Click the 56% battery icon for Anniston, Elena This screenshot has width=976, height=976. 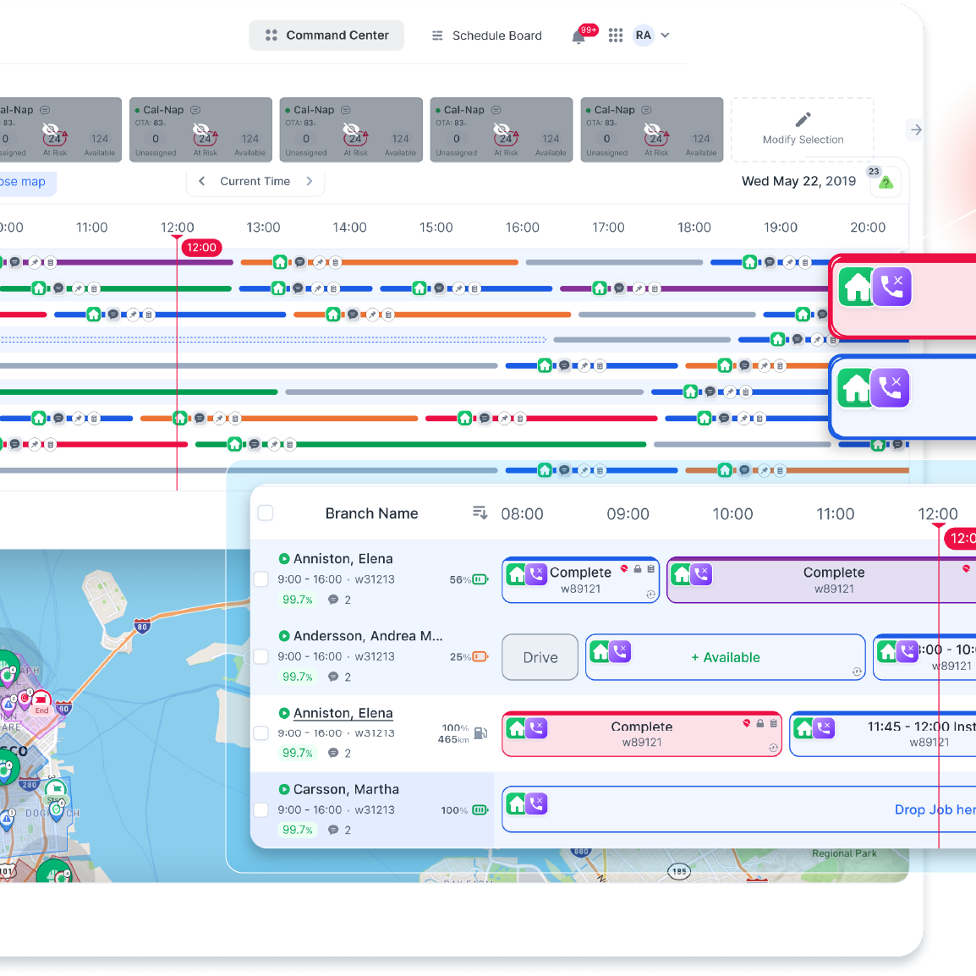[480, 579]
